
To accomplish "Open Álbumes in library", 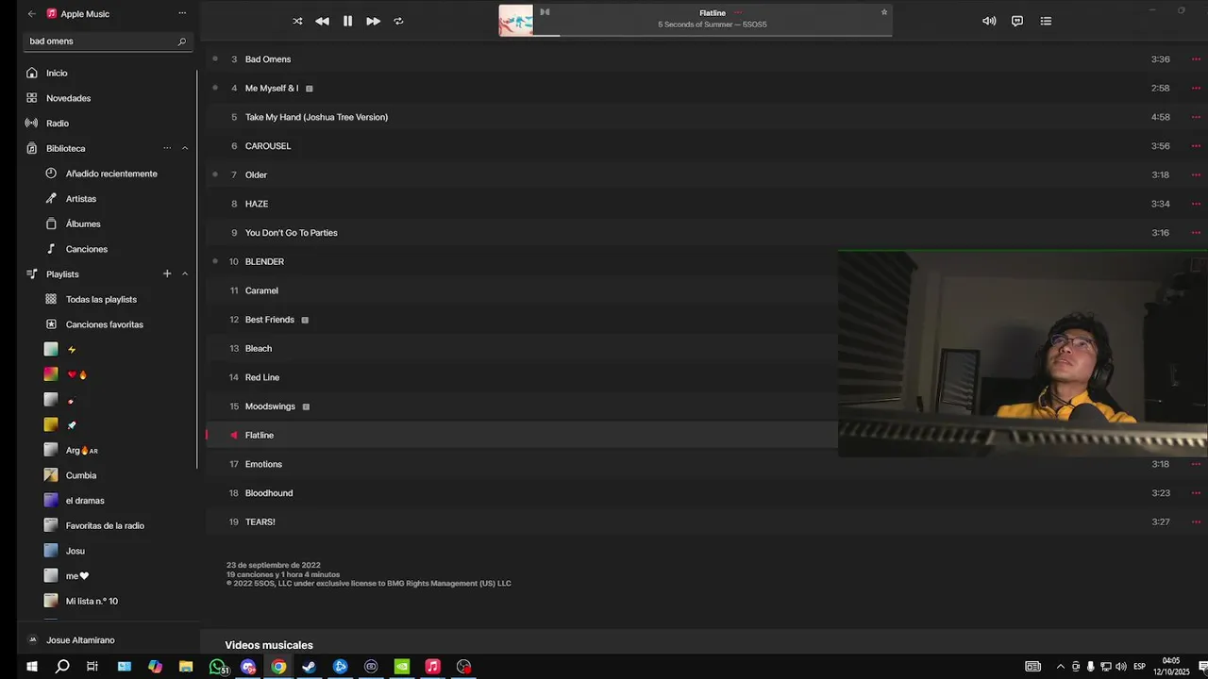I will coord(83,224).
